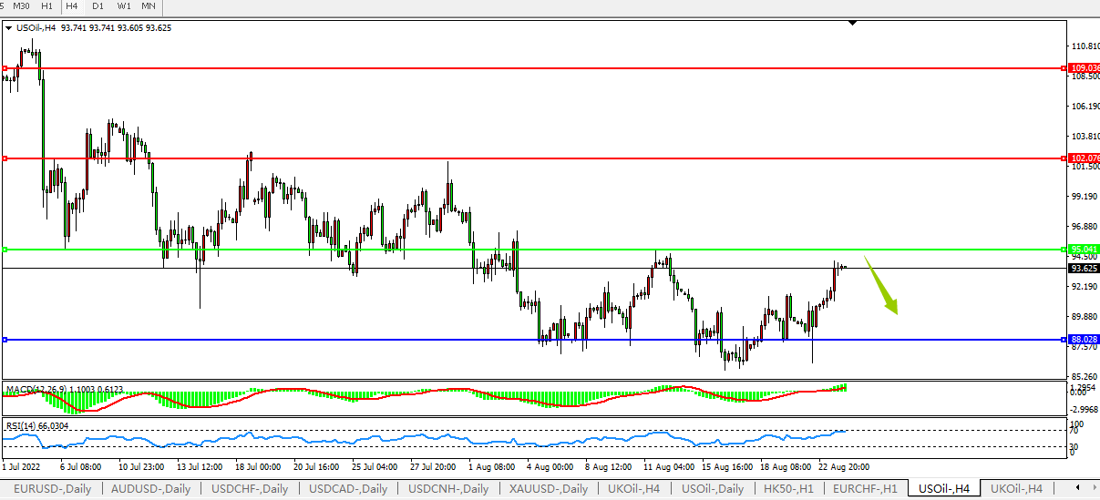This screenshot has height=500, width=1100.
Task: Select the MN monthly timeframe
Action: click(149, 6)
